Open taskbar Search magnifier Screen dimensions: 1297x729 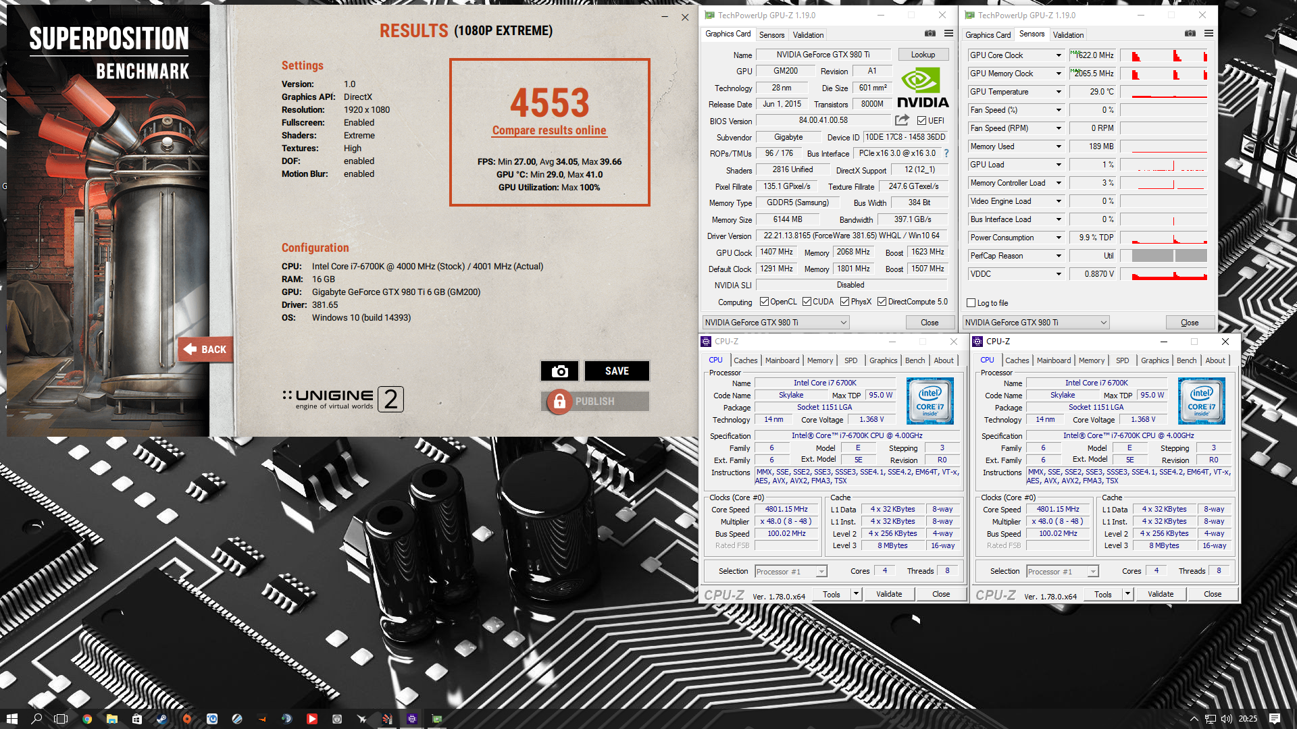pyautogui.click(x=37, y=719)
